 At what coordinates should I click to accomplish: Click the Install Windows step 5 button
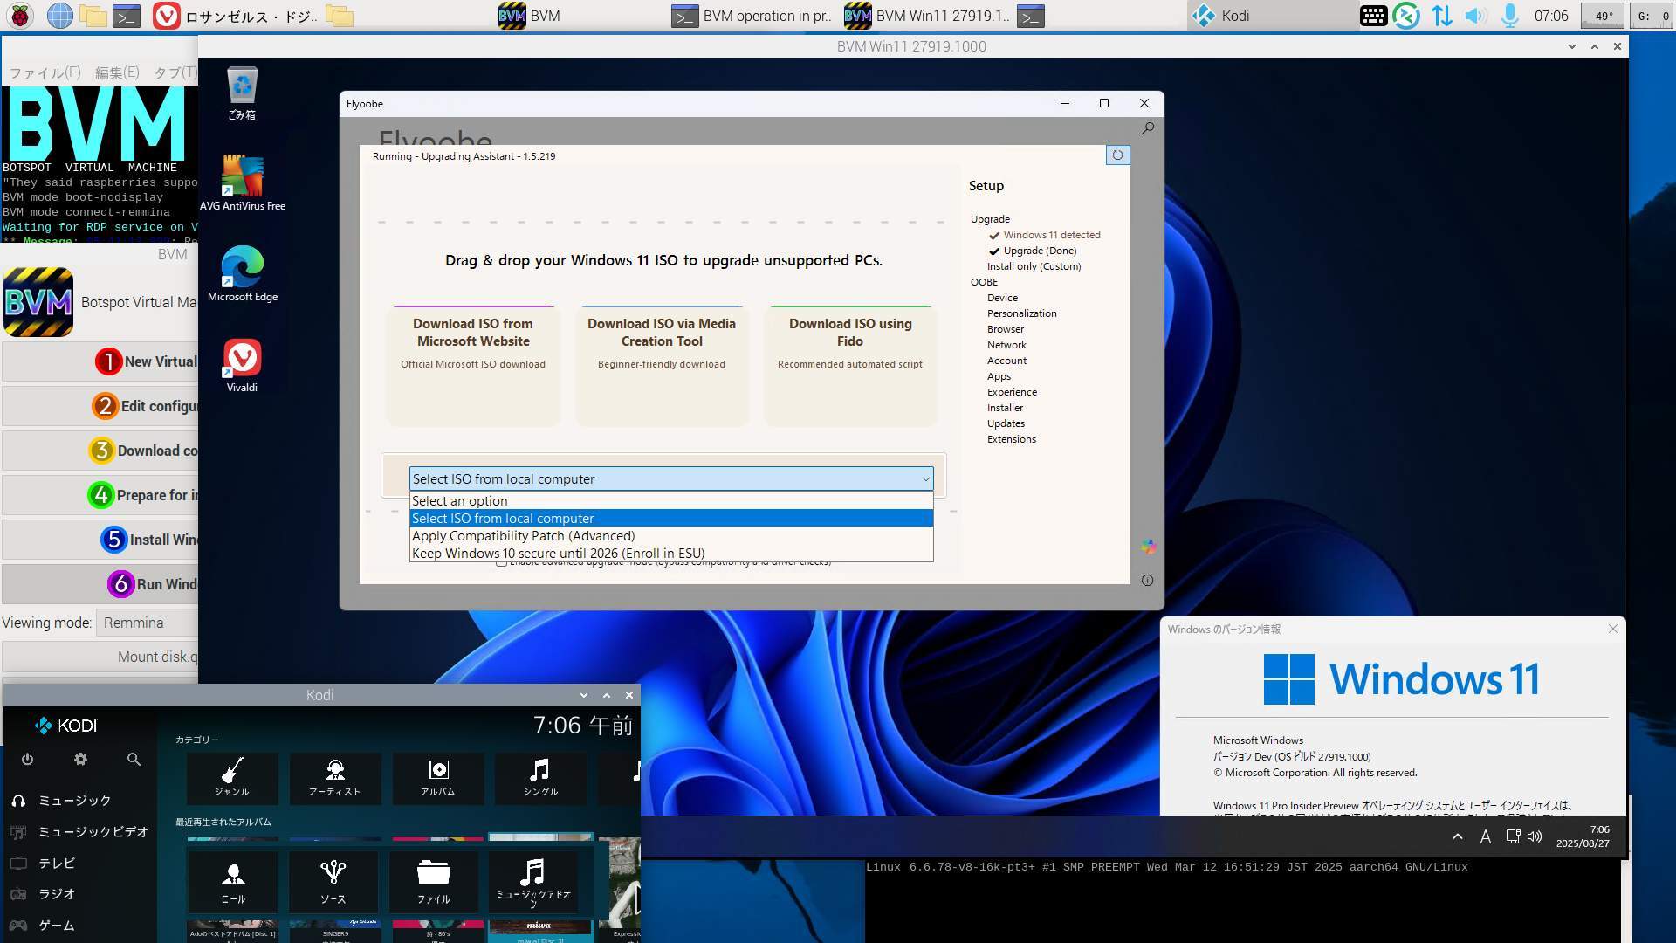(148, 540)
